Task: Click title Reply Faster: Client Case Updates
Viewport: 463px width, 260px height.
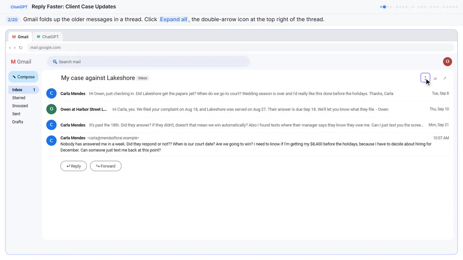Action: point(74,7)
